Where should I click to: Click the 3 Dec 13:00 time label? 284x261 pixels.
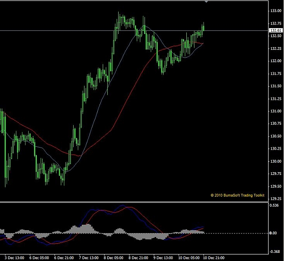pyautogui.click(x=14, y=258)
